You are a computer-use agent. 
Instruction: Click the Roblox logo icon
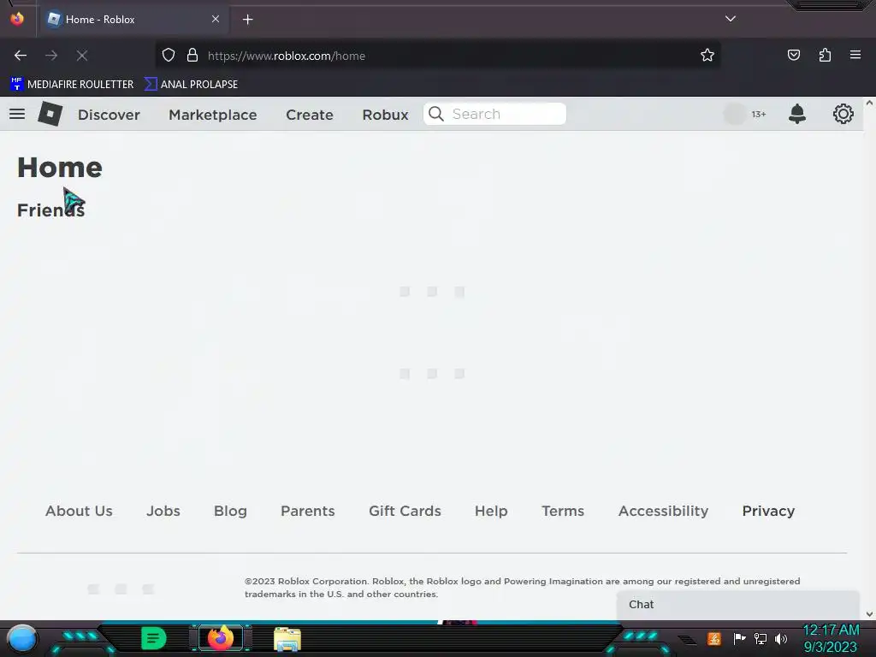click(x=50, y=114)
